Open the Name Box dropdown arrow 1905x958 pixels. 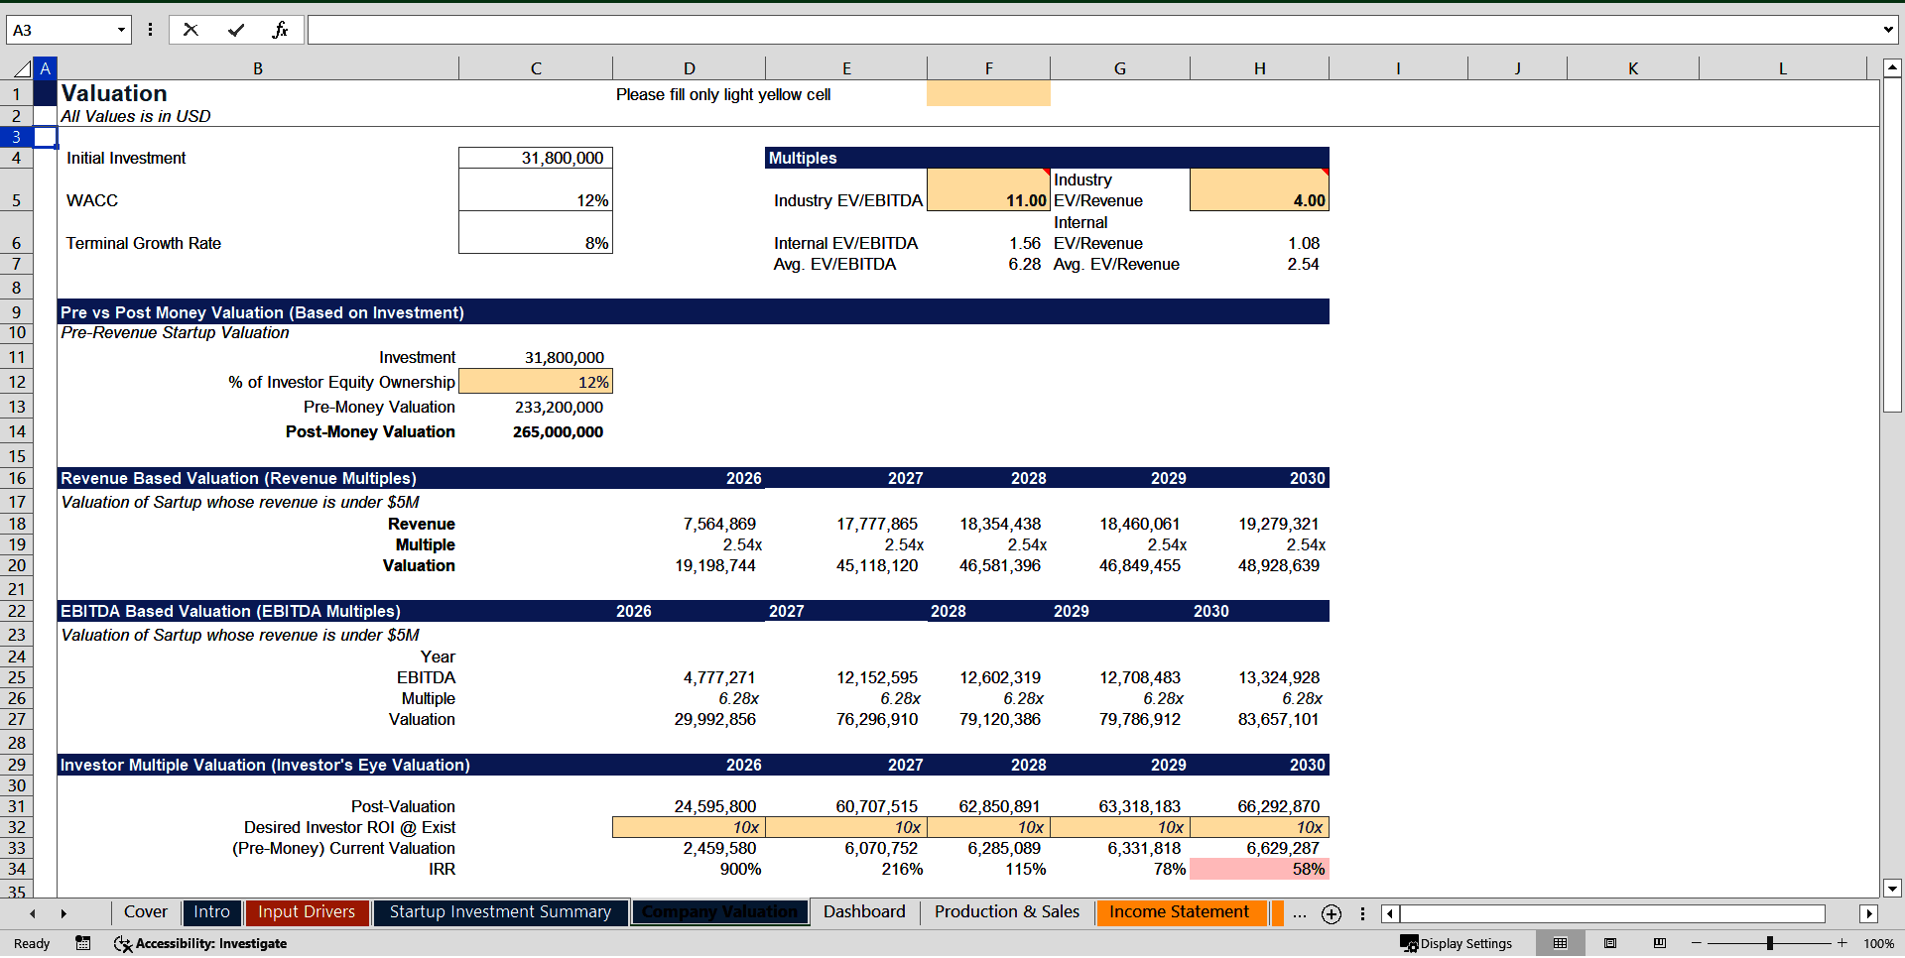[x=121, y=30]
